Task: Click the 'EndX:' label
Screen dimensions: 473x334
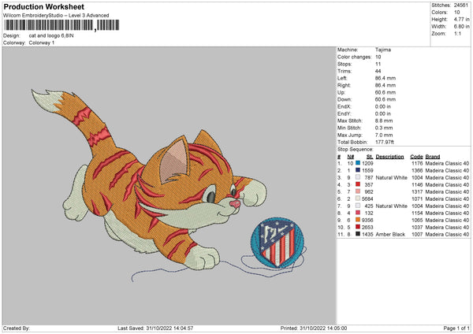Action: point(345,106)
